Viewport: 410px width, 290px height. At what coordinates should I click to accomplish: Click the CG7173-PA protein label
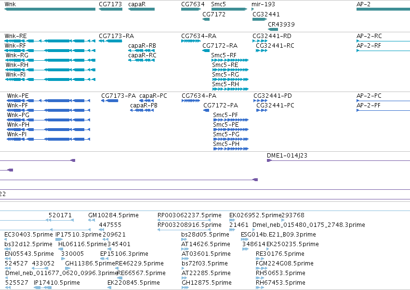pos(119,96)
